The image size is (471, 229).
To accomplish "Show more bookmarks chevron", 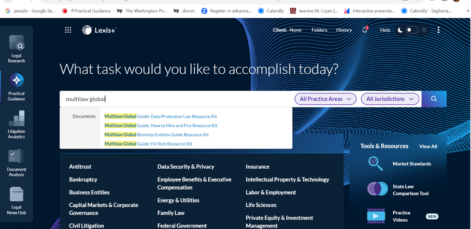I will 468,11.
